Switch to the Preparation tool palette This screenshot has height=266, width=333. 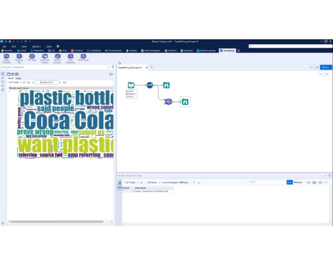37,51
